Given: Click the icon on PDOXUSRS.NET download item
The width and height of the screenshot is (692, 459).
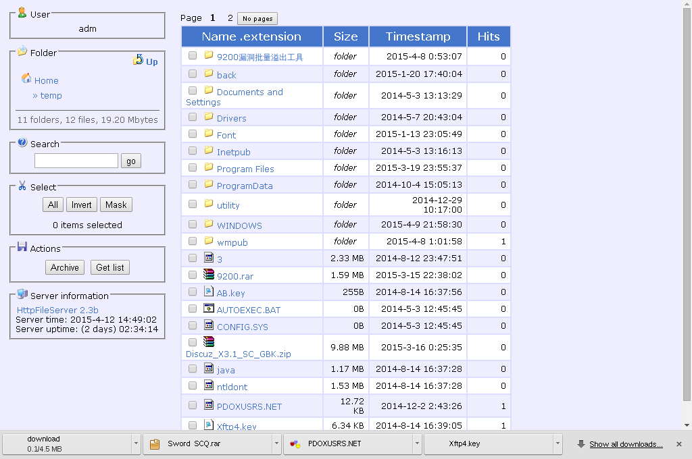Looking at the screenshot, I should click(x=295, y=444).
